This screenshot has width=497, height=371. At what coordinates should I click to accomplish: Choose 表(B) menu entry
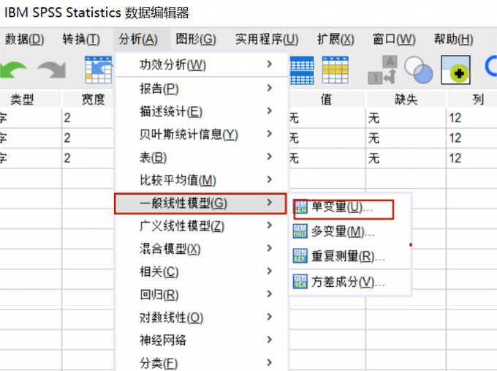[202, 157]
